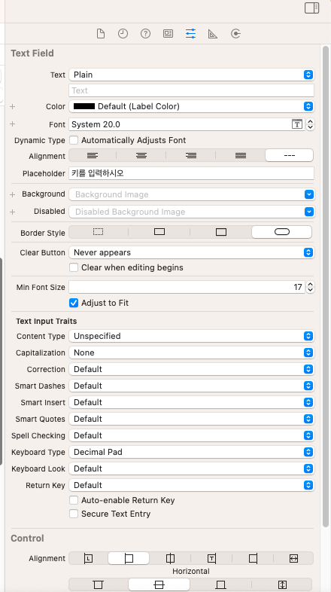
Task: Click the black text color swatch
Action: point(84,106)
